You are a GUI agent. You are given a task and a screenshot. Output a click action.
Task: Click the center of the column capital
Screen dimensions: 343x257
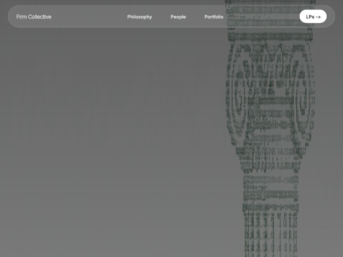271,86
